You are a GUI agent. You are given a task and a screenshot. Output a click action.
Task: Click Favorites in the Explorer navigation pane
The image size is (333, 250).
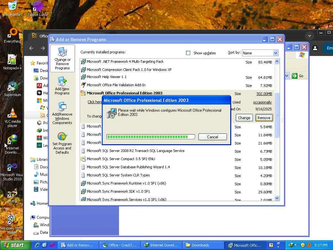(x=39, y=63)
